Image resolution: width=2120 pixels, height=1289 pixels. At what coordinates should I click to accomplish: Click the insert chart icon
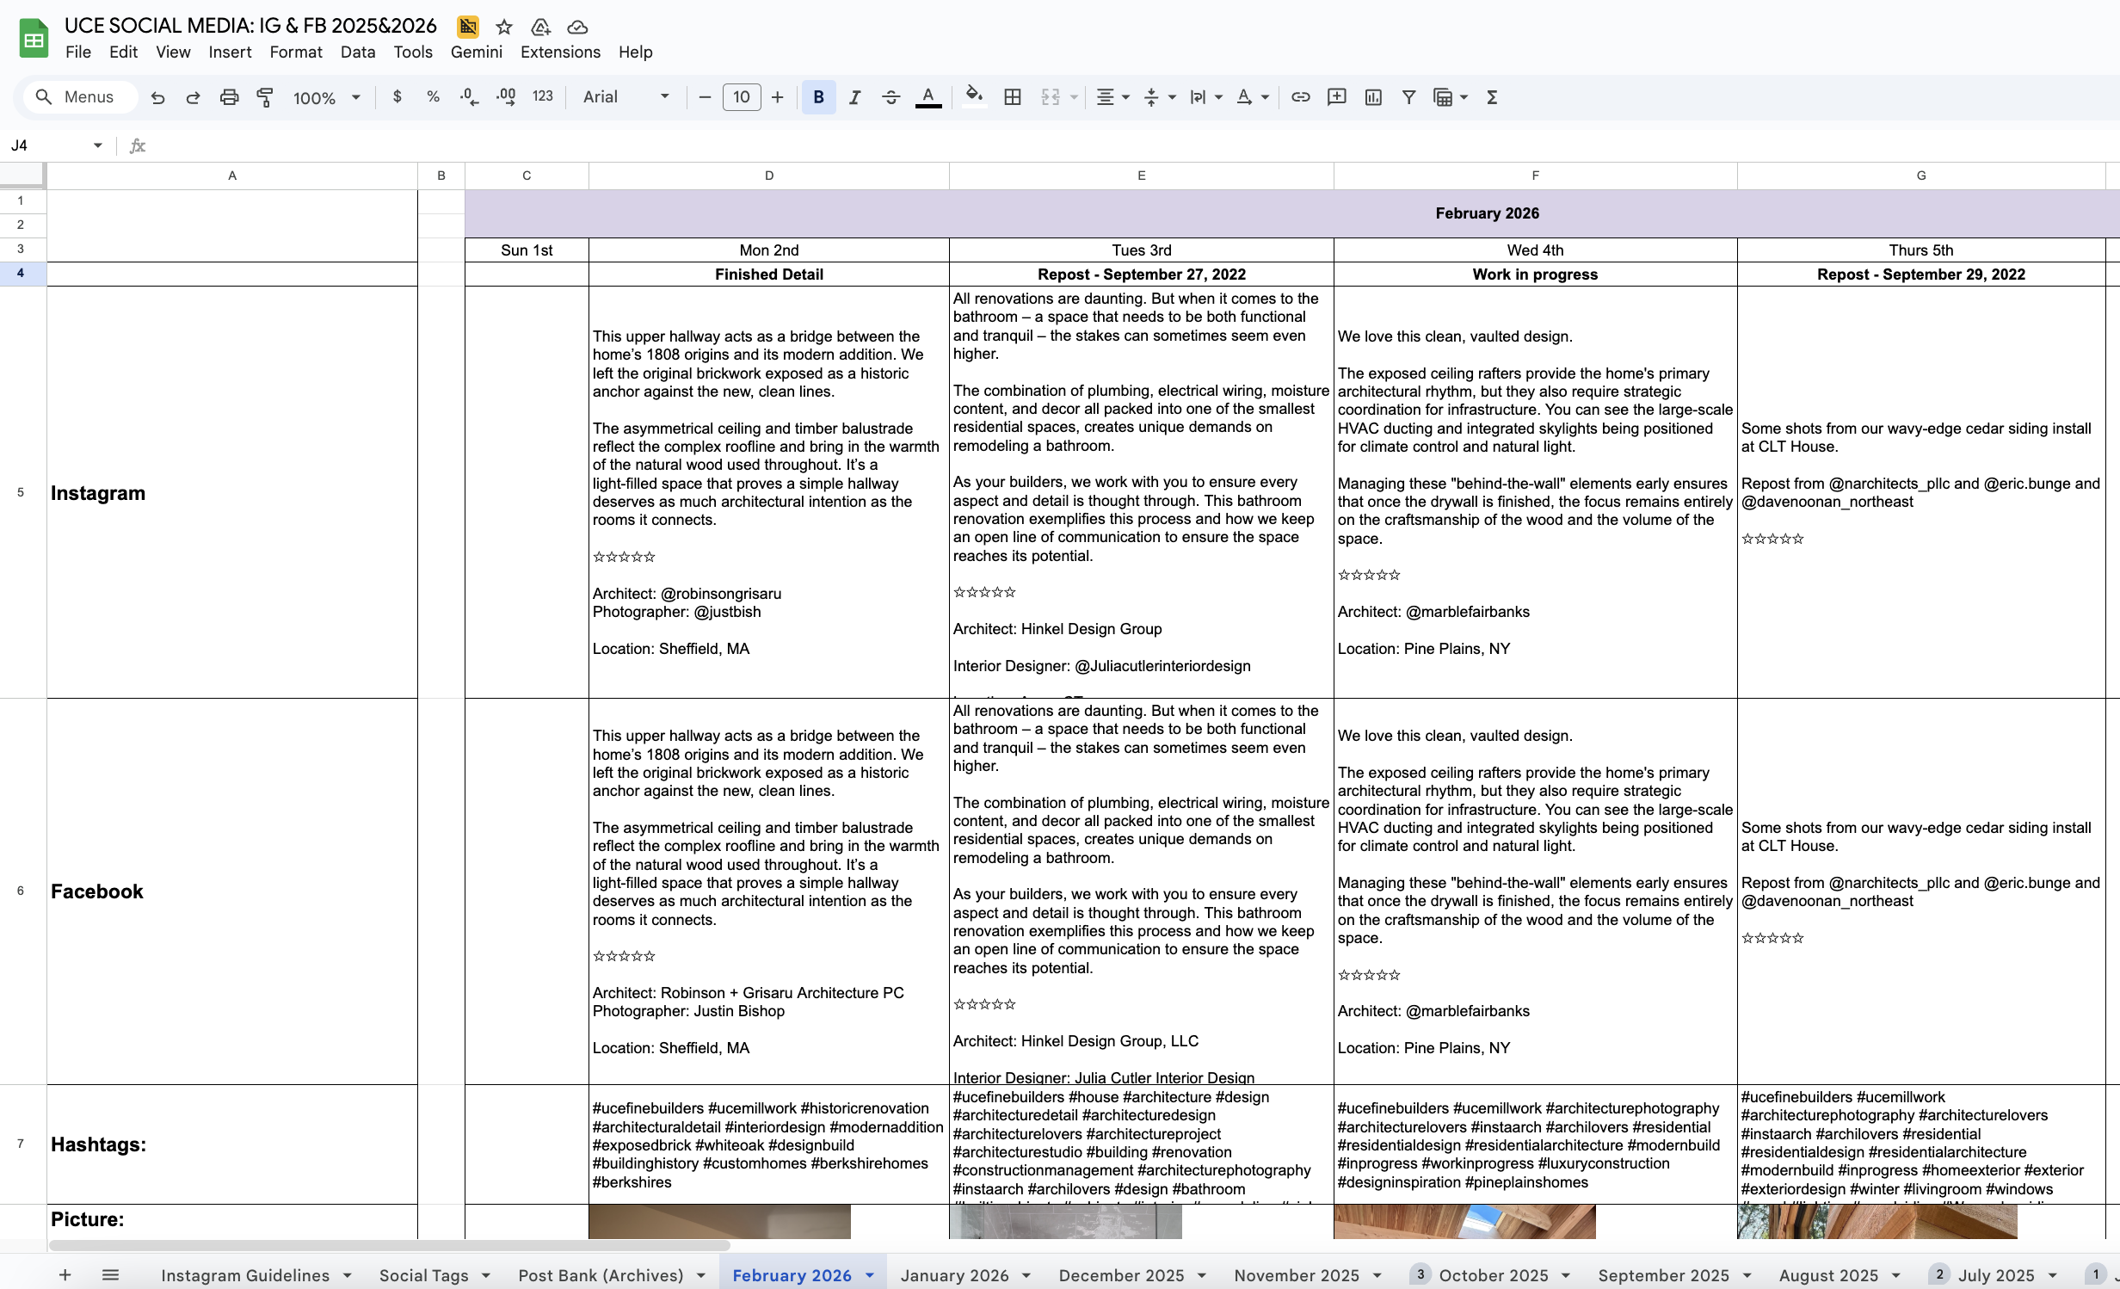1373,97
